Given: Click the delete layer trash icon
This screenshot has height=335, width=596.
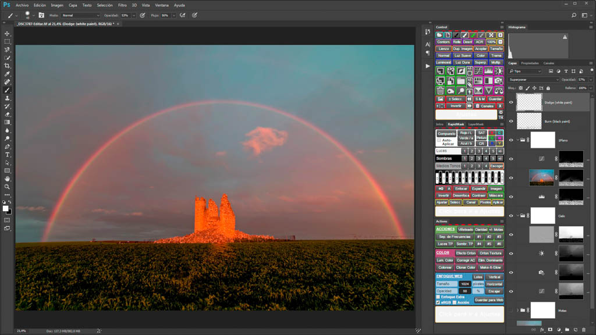Looking at the screenshot, I should (584, 330).
